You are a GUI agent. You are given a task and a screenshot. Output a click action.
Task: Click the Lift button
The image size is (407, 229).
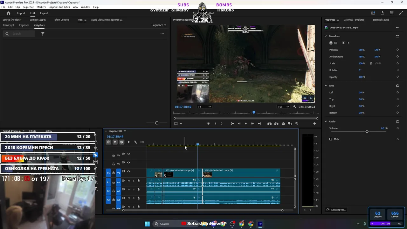coord(269,123)
